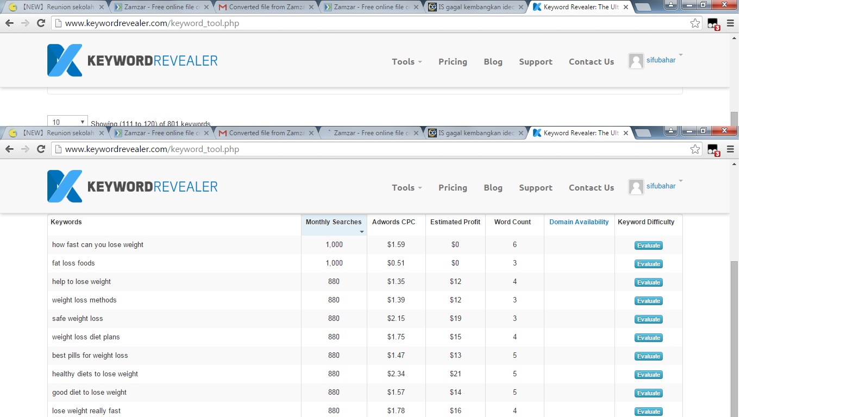Sort table by Word Count column header
Screen dimensions: 866x417
(512, 222)
